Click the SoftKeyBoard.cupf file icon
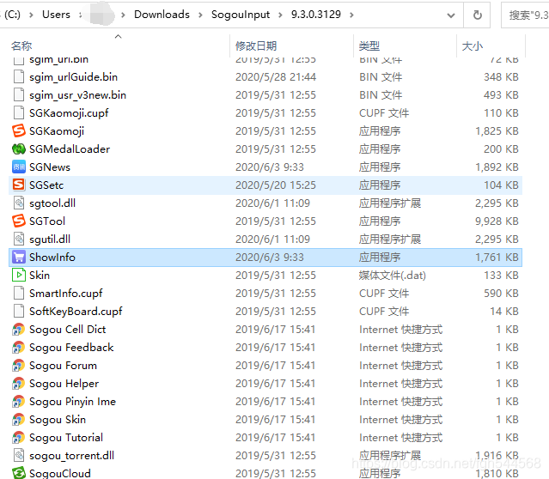Image resolution: width=549 pixels, height=479 pixels. 19,311
